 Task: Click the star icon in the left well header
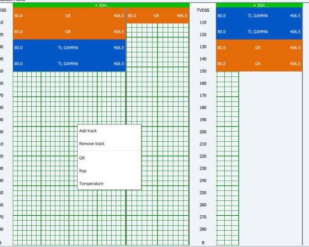(96, 5)
